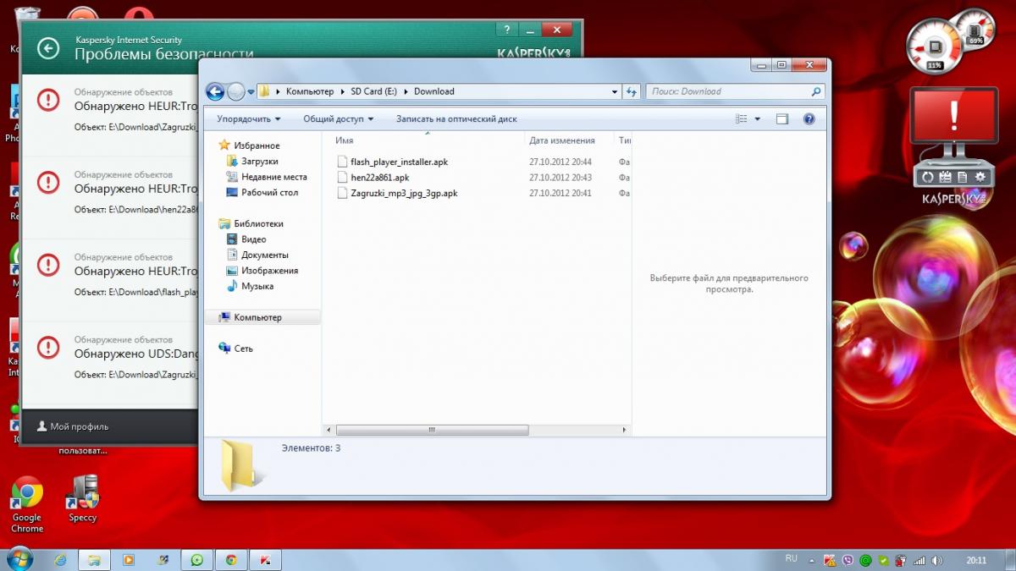Open the view options dropdown arrow
The image size is (1016, 571).
point(758,119)
